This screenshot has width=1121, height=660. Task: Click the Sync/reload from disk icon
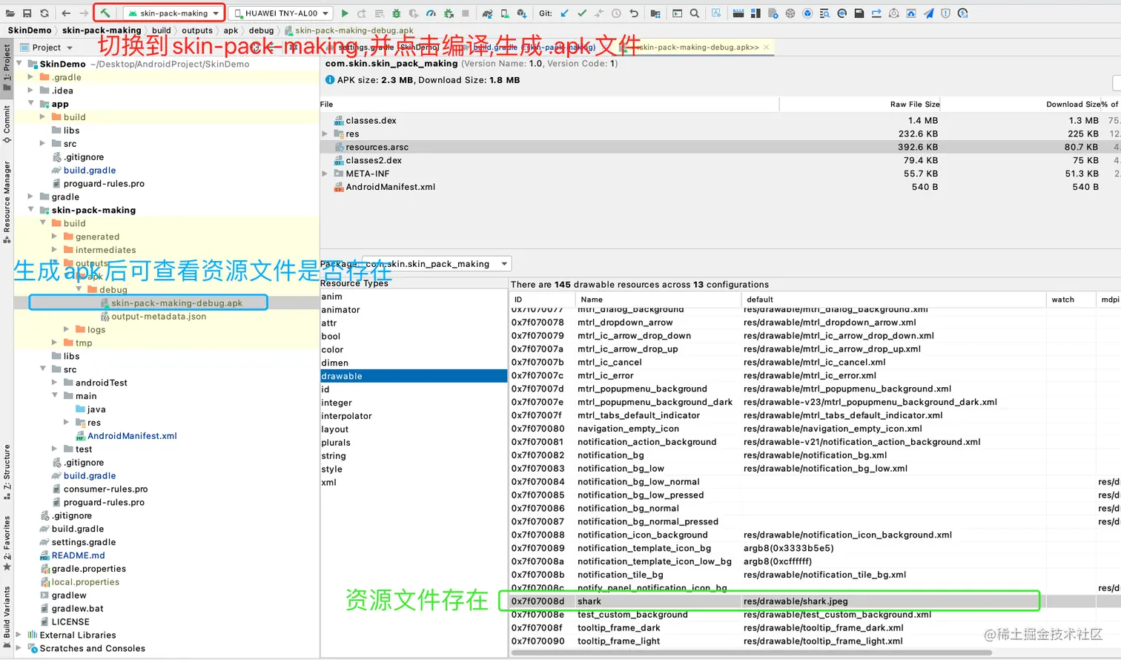pos(44,13)
